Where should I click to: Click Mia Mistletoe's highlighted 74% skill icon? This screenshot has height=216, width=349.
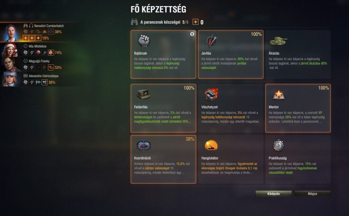(51, 53)
